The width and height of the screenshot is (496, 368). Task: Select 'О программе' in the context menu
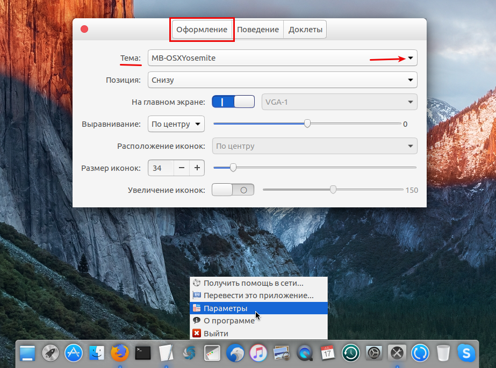[x=258, y=321]
